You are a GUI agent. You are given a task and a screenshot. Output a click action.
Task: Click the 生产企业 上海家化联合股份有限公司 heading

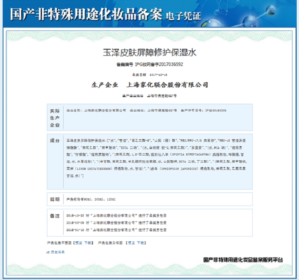coord(149,85)
